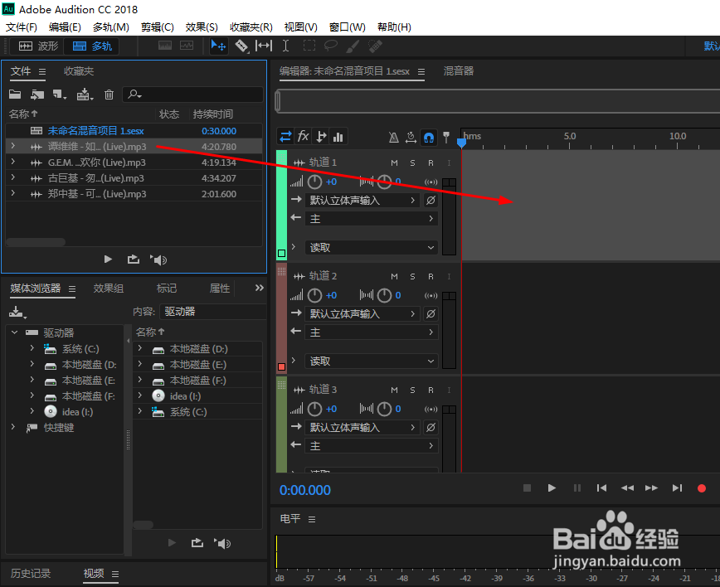The image size is (720, 587).
Task: Adjust Track 1 volume knob
Action: tap(314, 182)
